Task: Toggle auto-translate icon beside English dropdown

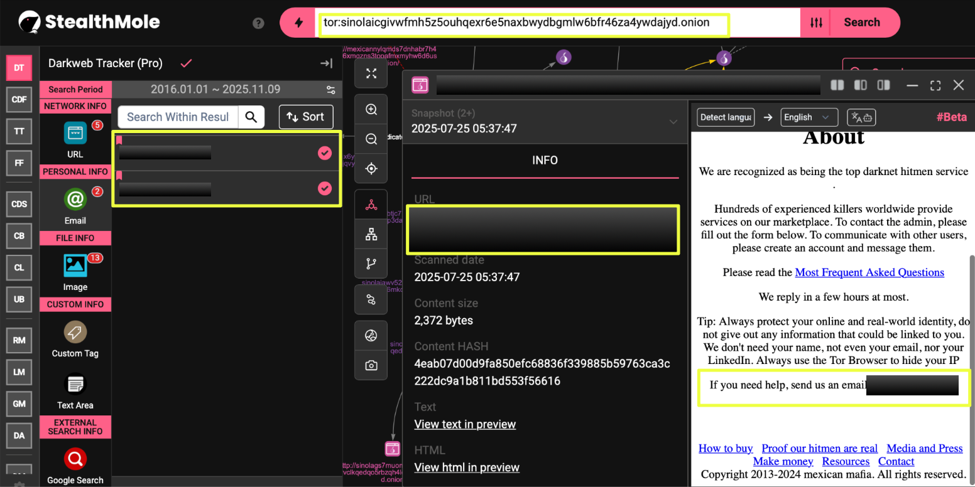Action: point(861,117)
